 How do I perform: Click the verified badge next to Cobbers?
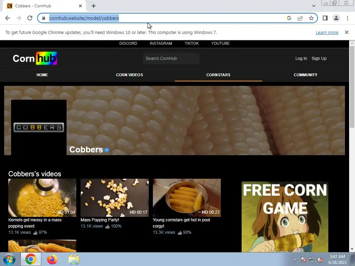coord(107,150)
